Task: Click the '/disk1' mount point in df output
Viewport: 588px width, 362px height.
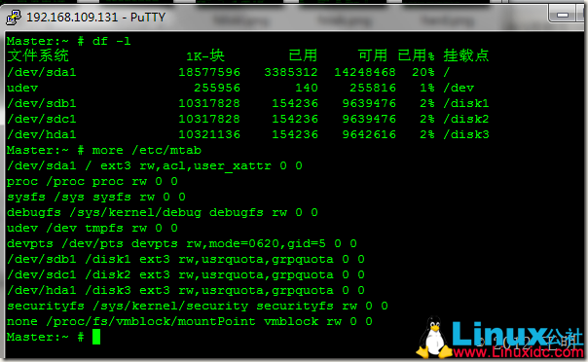Action: click(466, 103)
